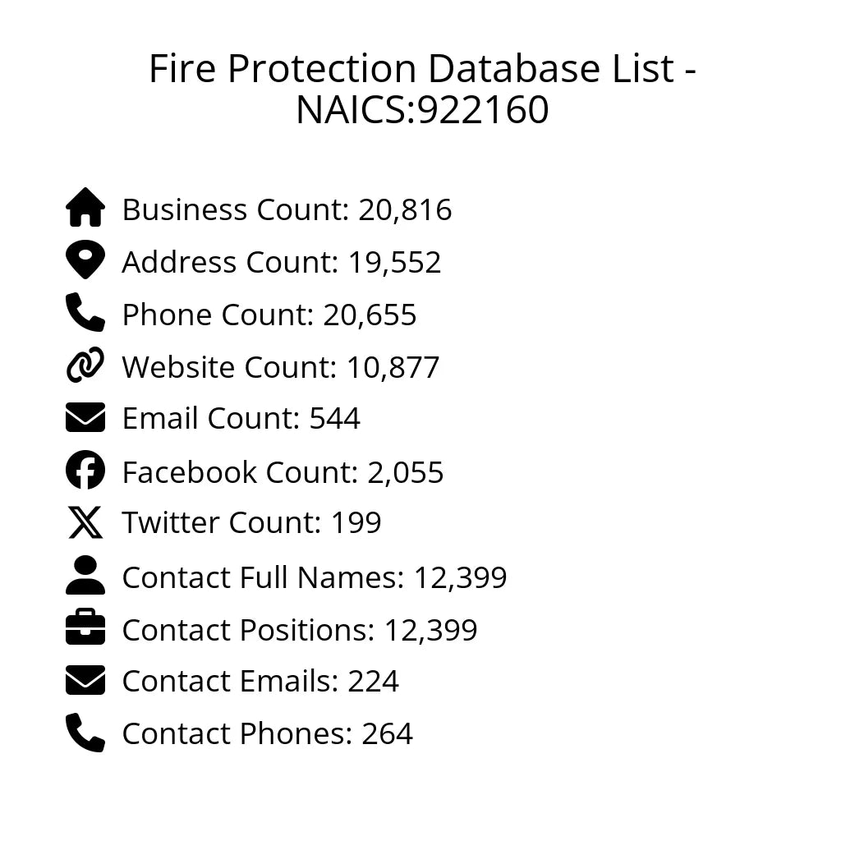Image resolution: width=841 pixels, height=841 pixels.
Task: Select the Contact Full Names: 12,399 line
Action: point(315,577)
